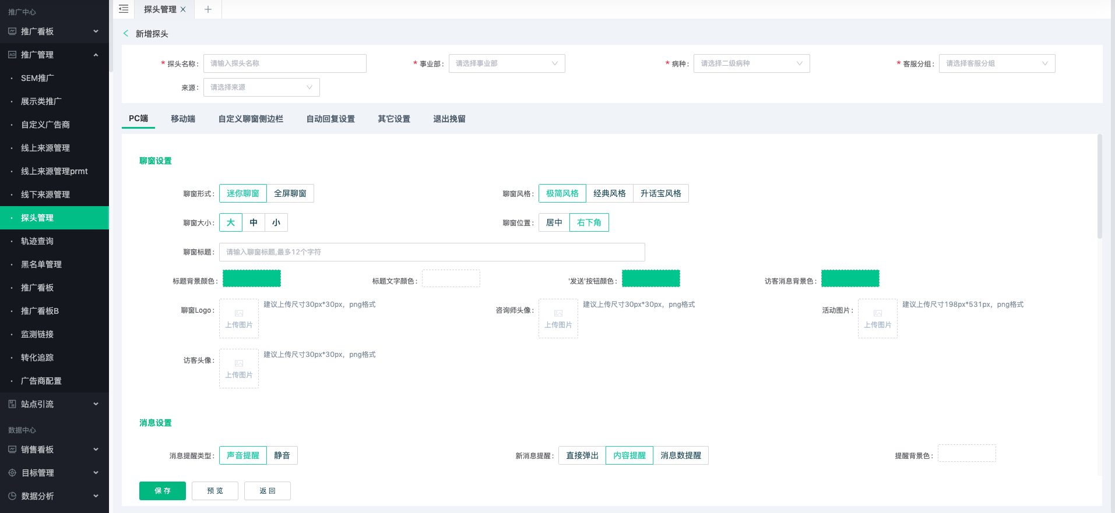Upload an image for 活动图片
1115x513 pixels.
tap(878, 319)
